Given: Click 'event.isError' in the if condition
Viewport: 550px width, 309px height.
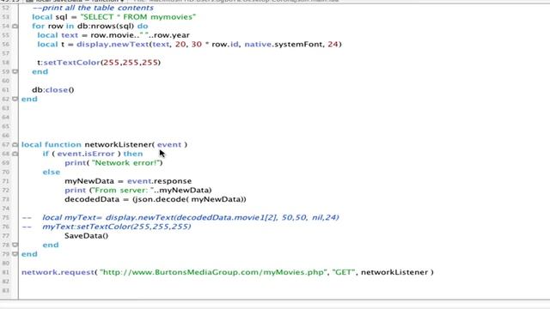Looking at the screenshot, I should (x=86, y=154).
